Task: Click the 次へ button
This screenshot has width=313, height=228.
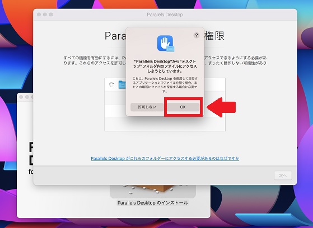Action: tap(283, 175)
